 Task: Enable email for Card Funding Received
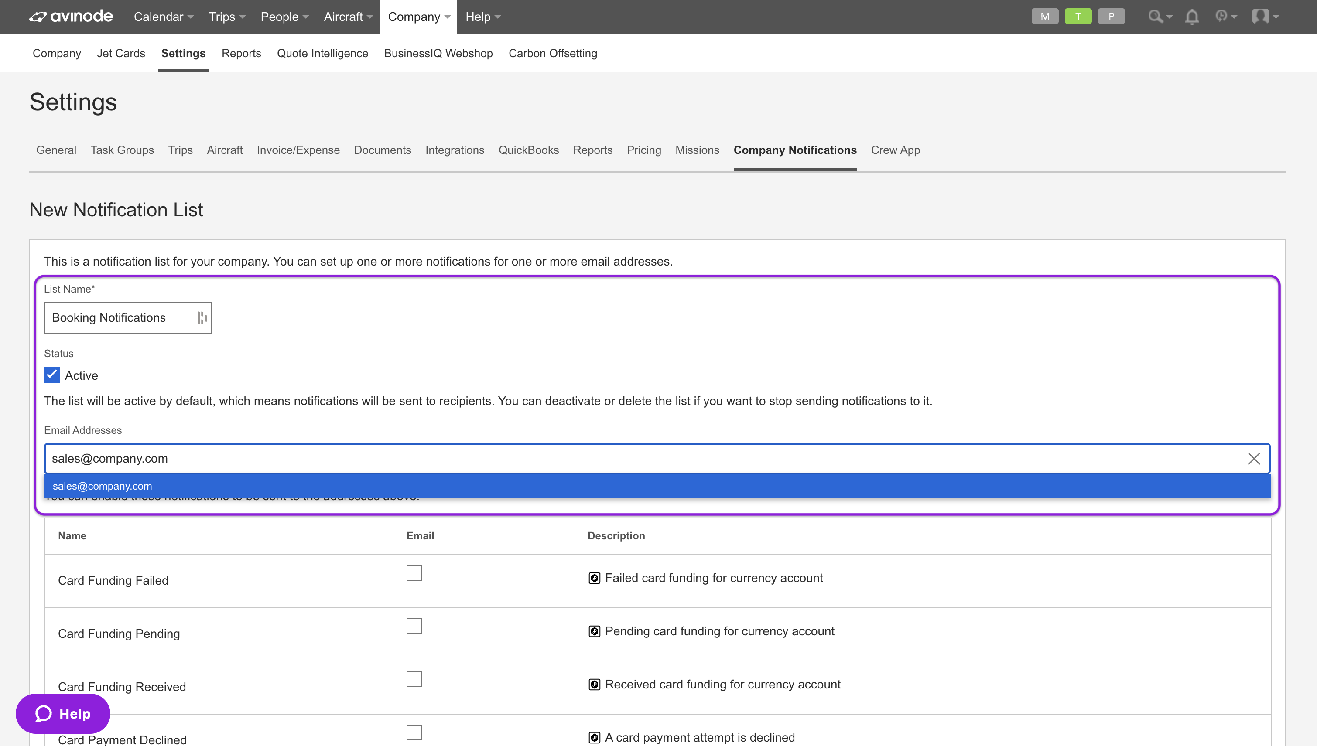(x=414, y=679)
